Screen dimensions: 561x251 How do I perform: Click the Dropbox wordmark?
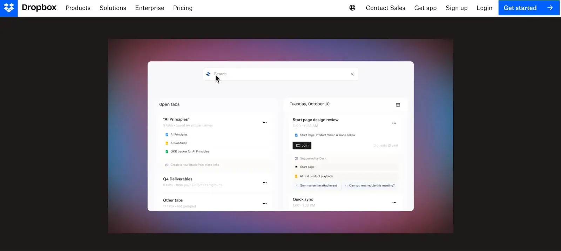[x=39, y=8]
